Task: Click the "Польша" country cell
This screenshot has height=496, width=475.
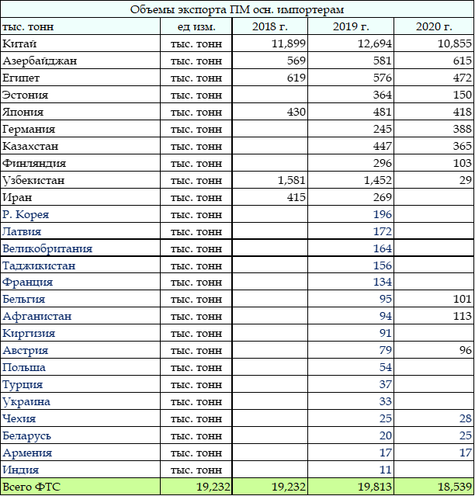Action: click(24, 368)
